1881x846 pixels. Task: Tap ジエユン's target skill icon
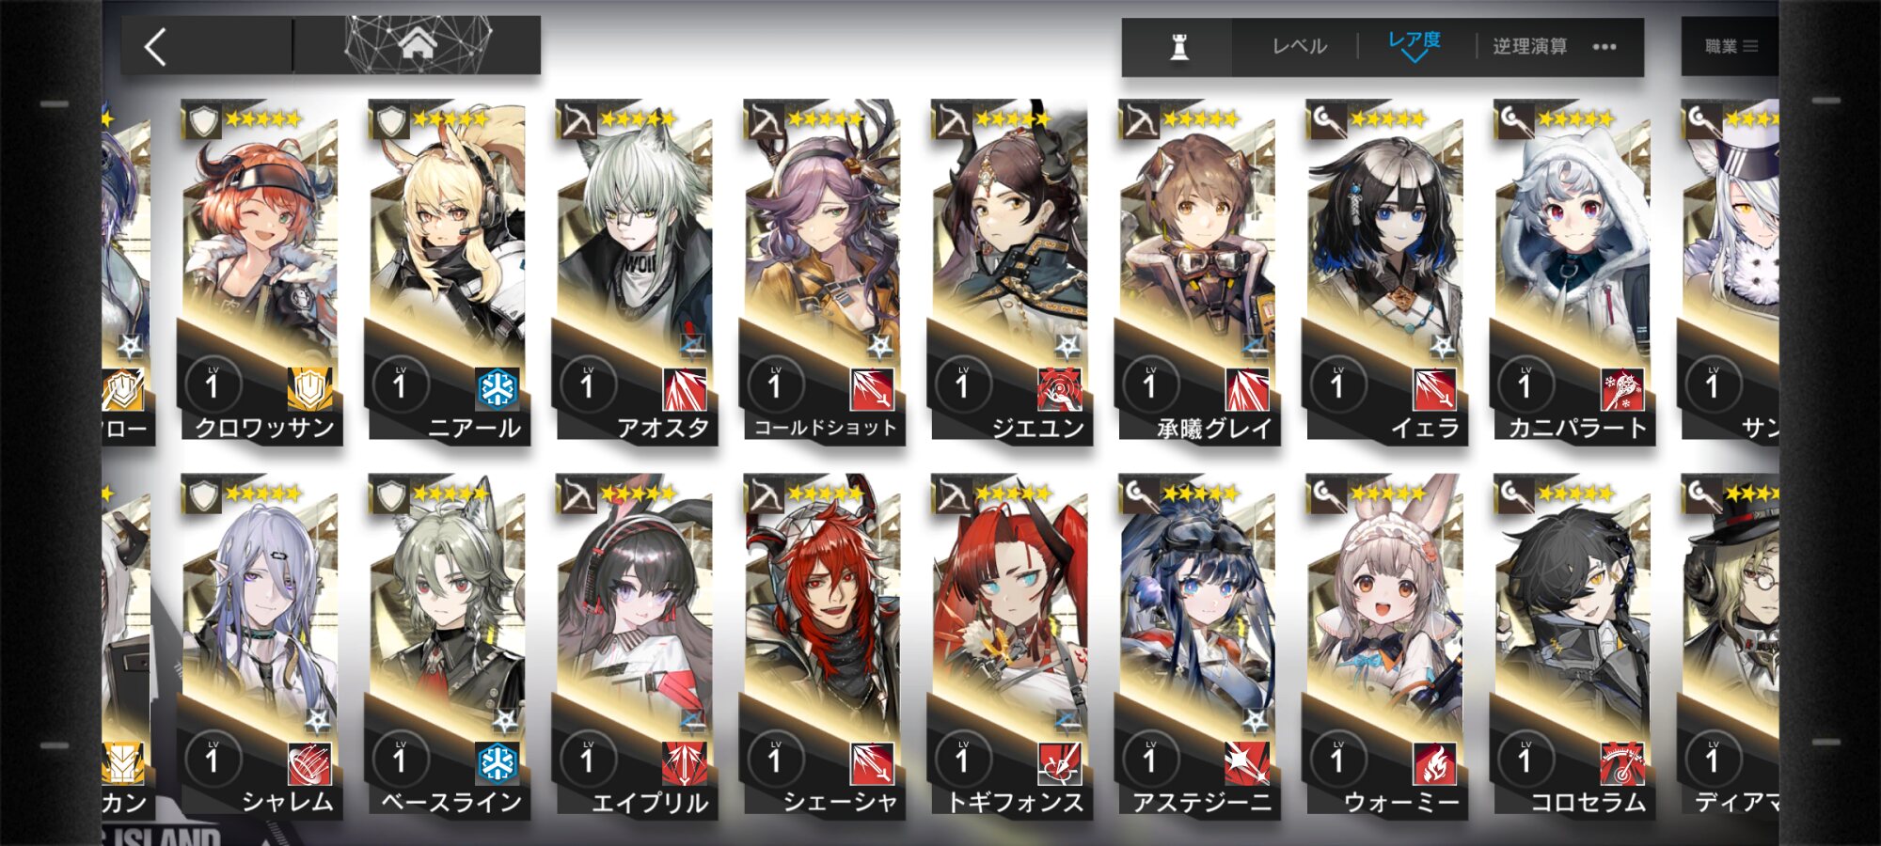pos(1060,388)
